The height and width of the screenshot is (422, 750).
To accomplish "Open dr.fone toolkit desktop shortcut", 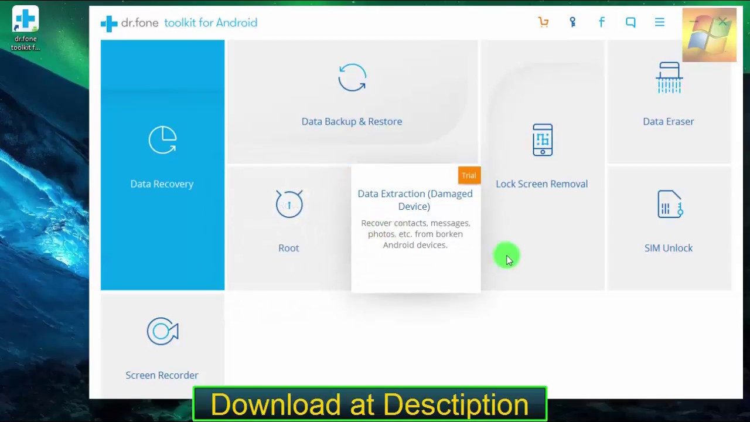I will click(x=25, y=28).
